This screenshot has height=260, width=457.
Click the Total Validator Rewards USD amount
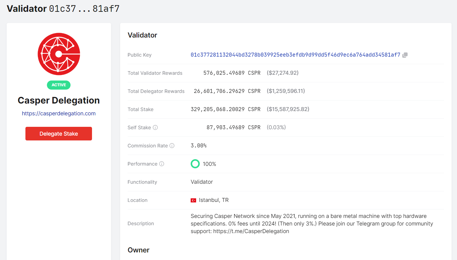coord(282,73)
